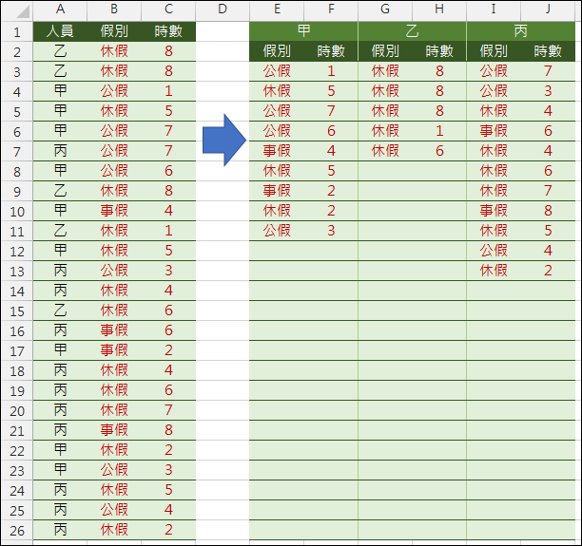Screen dimensions: 582x546
Task: Click cell G3 containing 休假
Action: click(x=385, y=71)
